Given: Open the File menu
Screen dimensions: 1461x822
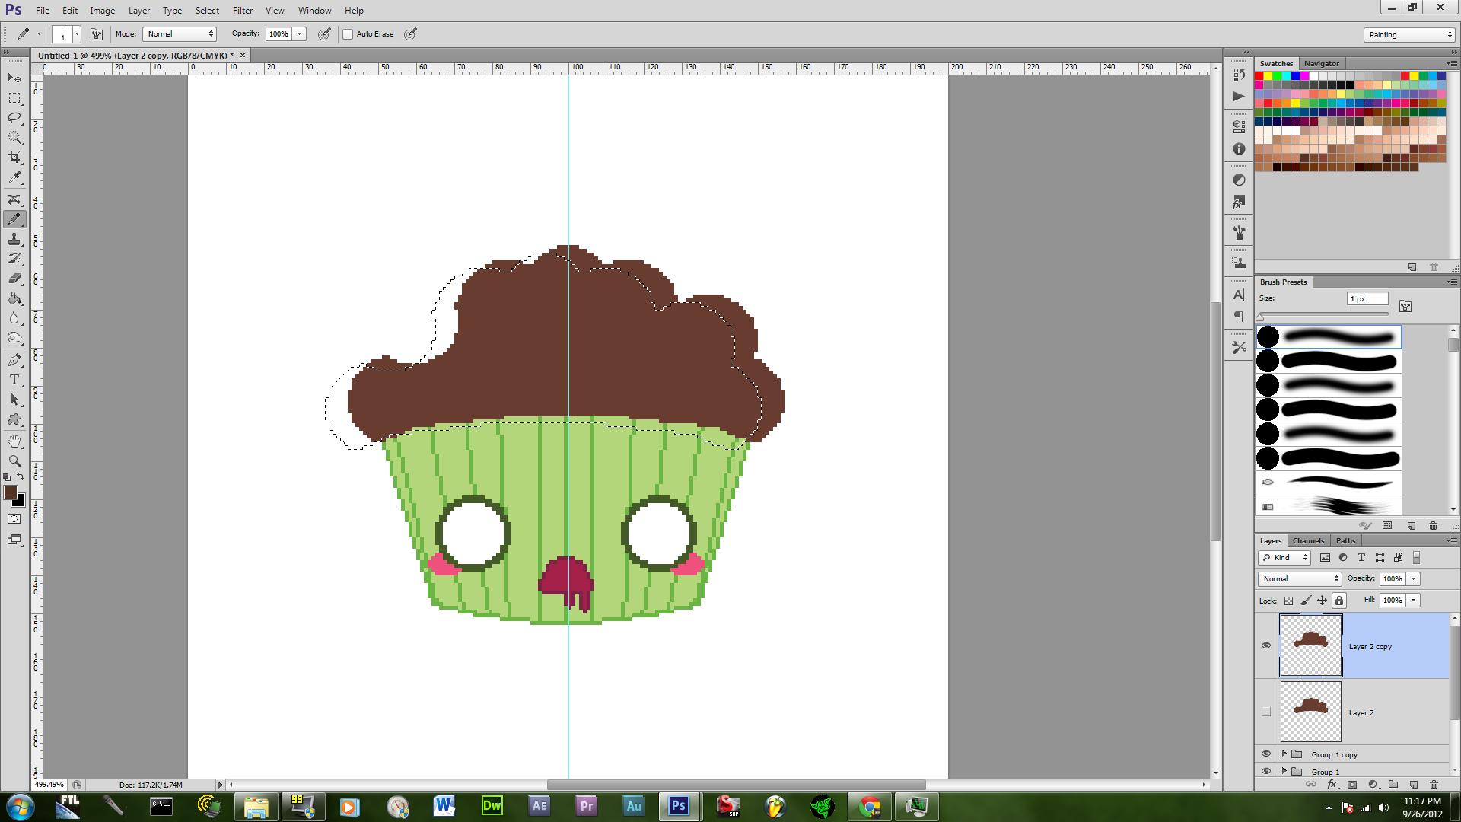Looking at the screenshot, I should (43, 11).
